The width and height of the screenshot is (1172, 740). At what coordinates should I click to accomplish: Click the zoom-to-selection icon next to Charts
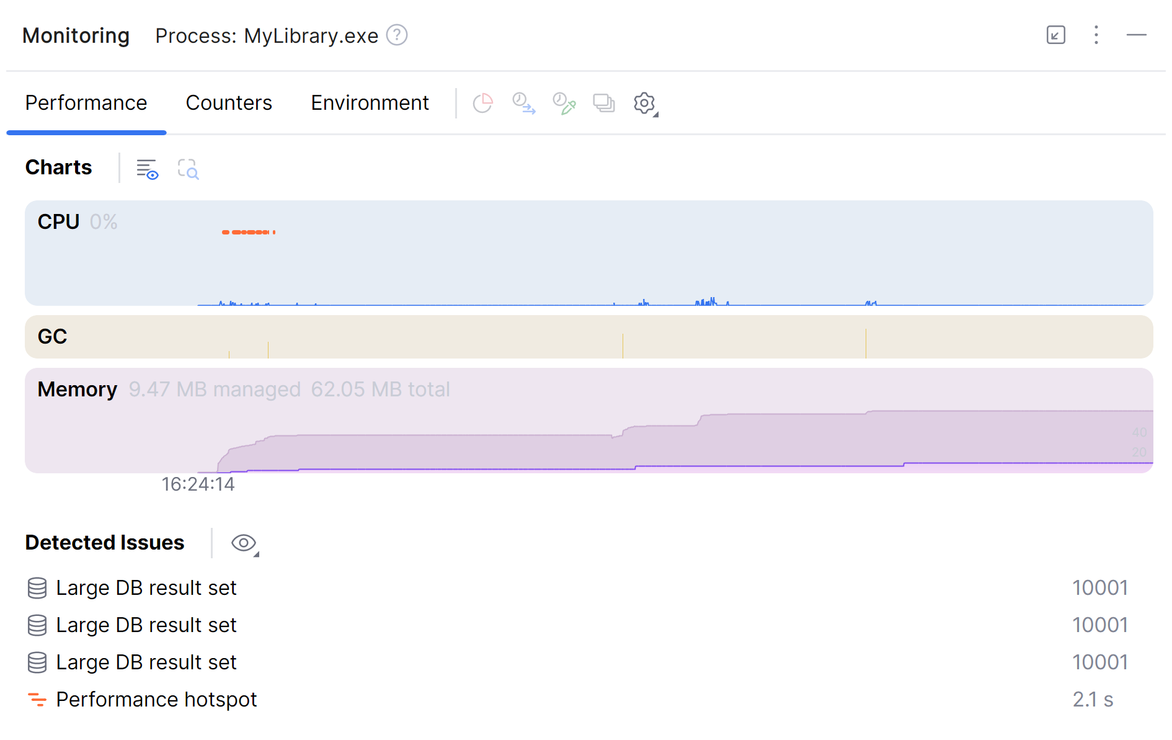(188, 169)
